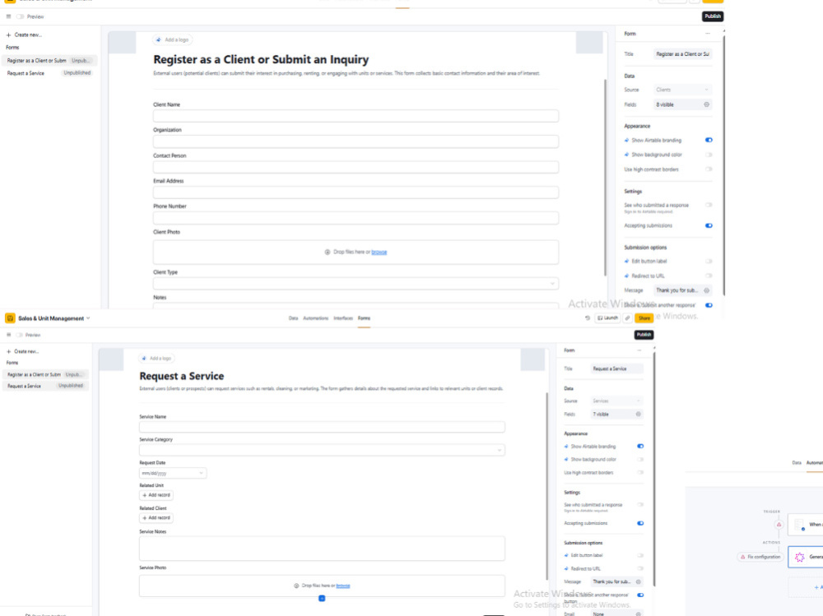
Task: Click Create new in the Register form editor sidebar
Action: (24, 35)
